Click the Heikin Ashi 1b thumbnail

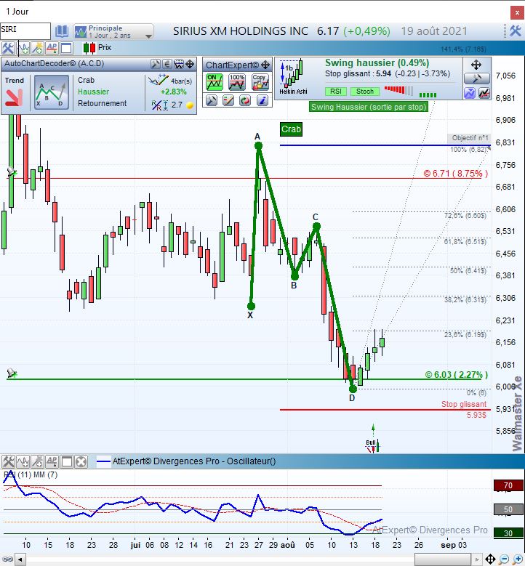click(x=293, y=77)
